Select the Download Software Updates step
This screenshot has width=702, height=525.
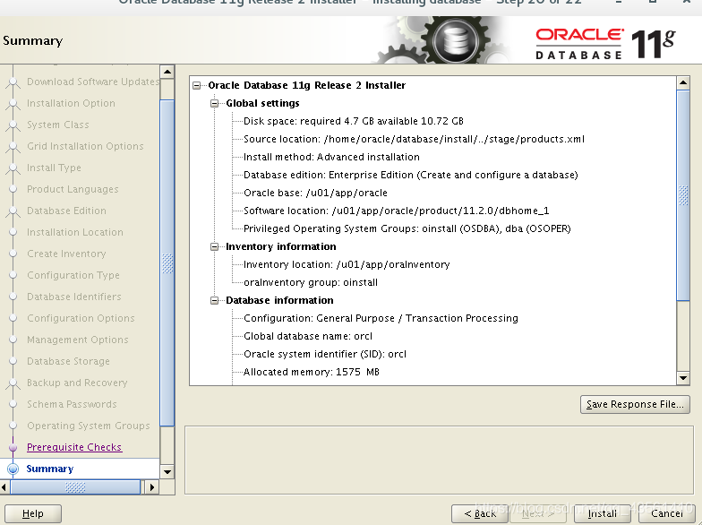pyautogui.click(x=93, y=82)
